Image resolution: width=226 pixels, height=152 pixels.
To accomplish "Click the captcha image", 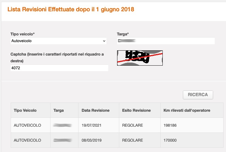I will pos(140,58).
